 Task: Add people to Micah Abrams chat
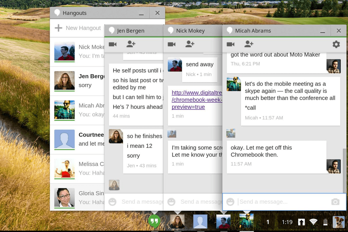(249, 44)
